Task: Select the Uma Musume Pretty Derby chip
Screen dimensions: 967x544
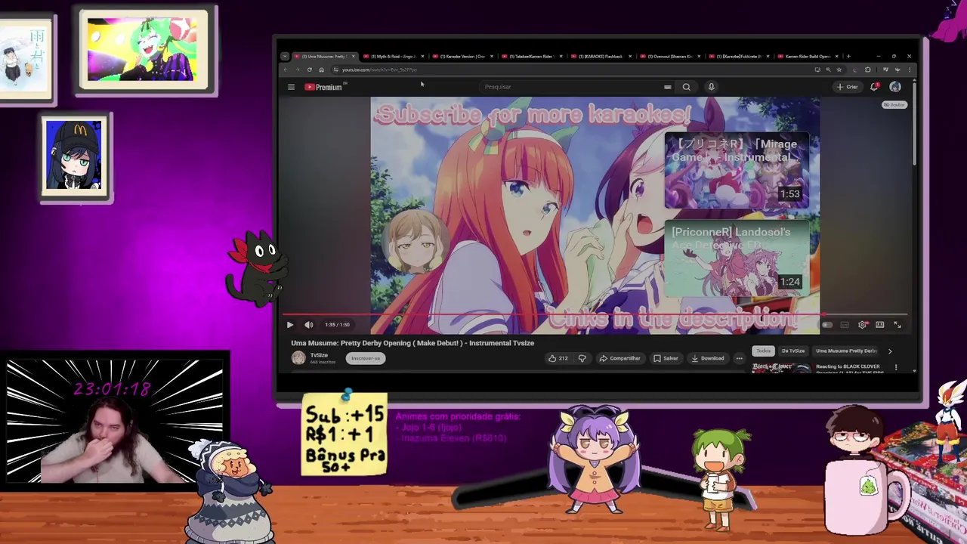Action: (846, 351)
